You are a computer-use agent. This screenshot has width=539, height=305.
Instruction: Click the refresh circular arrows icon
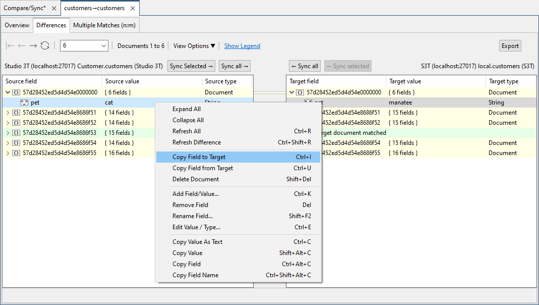pyautogui.click(x=45, y=46)
